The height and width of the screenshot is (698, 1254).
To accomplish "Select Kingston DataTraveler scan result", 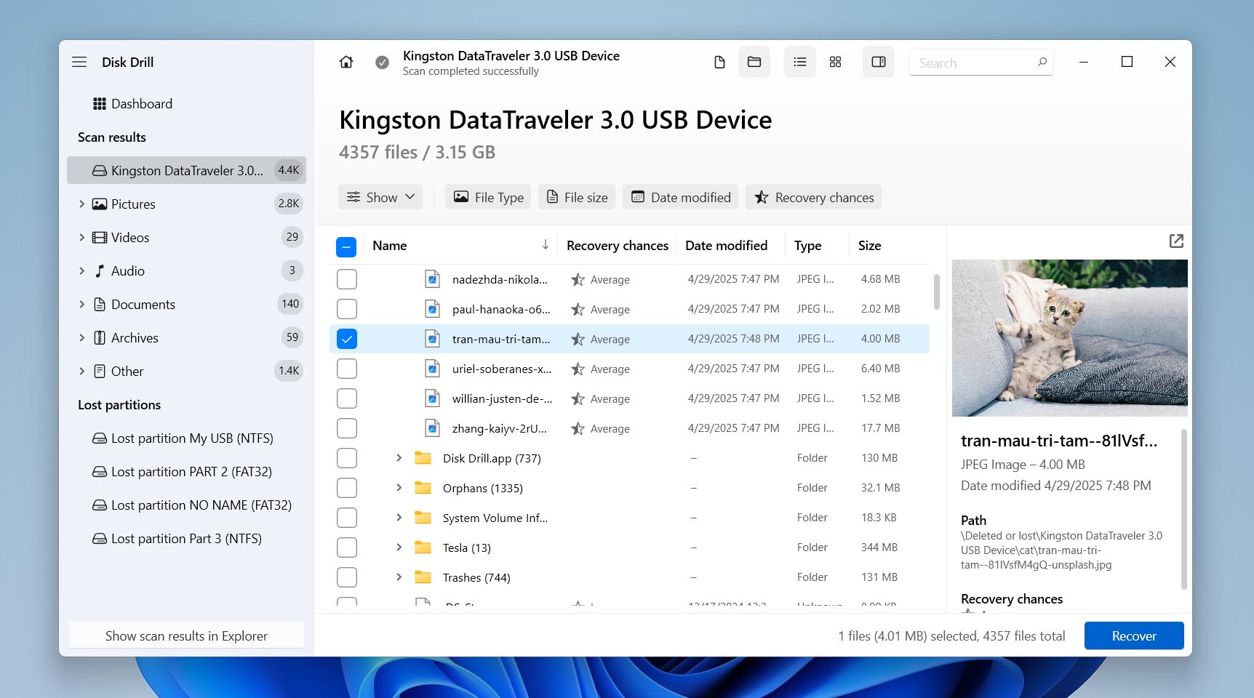I will (186, 171).
